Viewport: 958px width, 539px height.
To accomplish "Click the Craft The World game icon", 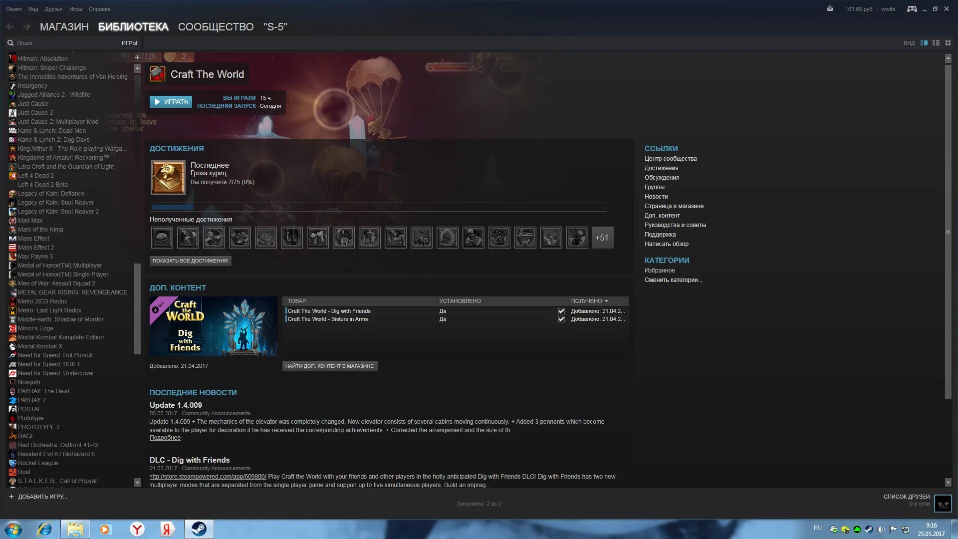I will 157,74.
